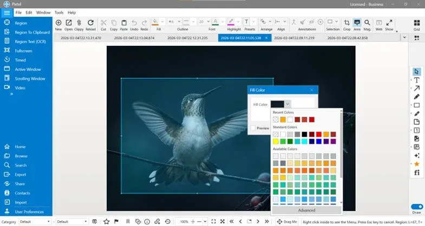Activate the Area capture tool
This screenshot has width=425, height=226.
click(357, 23)
